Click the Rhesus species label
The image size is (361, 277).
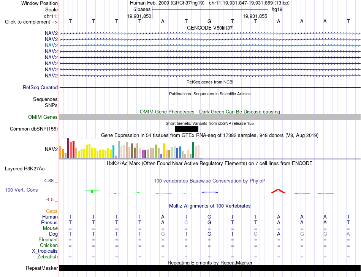[x=49, y=222]
